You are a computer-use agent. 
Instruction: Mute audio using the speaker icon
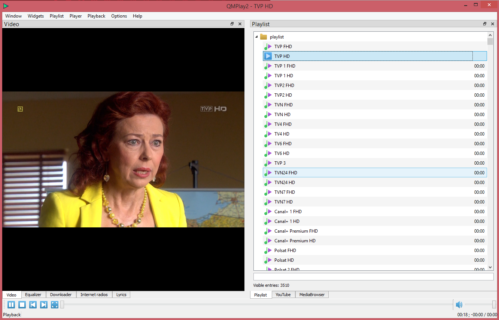(x=459, y=305)
